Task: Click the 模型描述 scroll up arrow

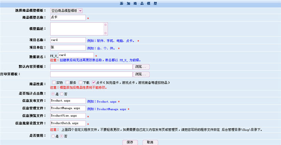Action: point(106,25)
